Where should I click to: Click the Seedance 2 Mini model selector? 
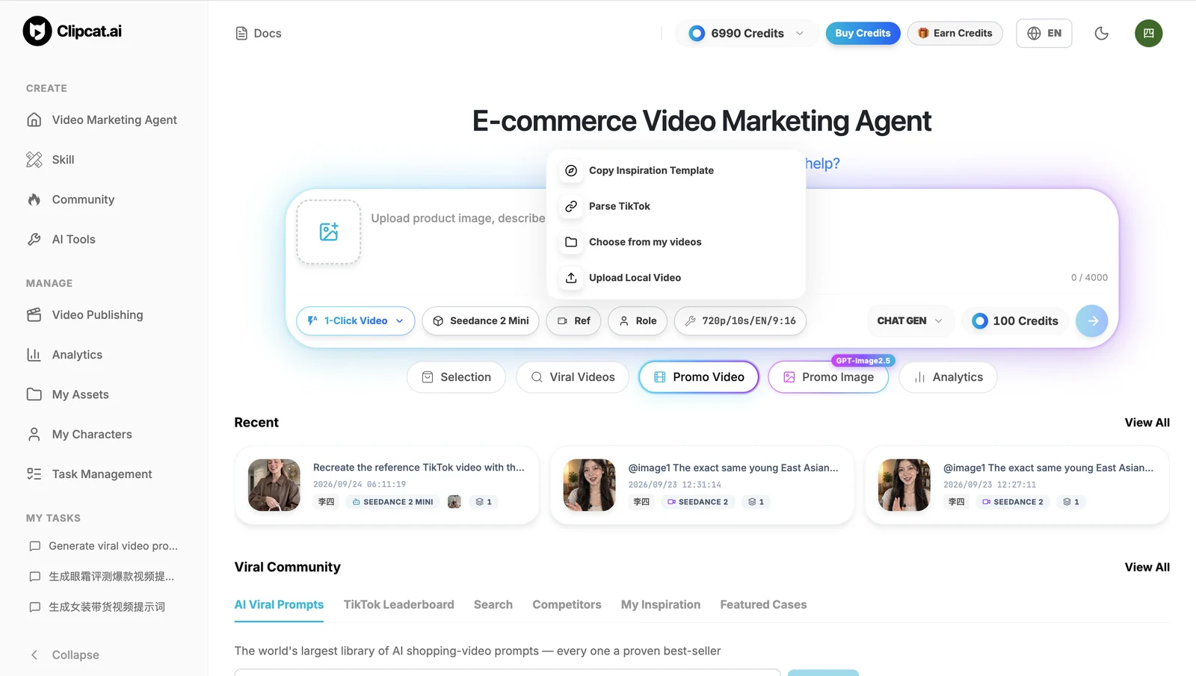pos(481,321)
